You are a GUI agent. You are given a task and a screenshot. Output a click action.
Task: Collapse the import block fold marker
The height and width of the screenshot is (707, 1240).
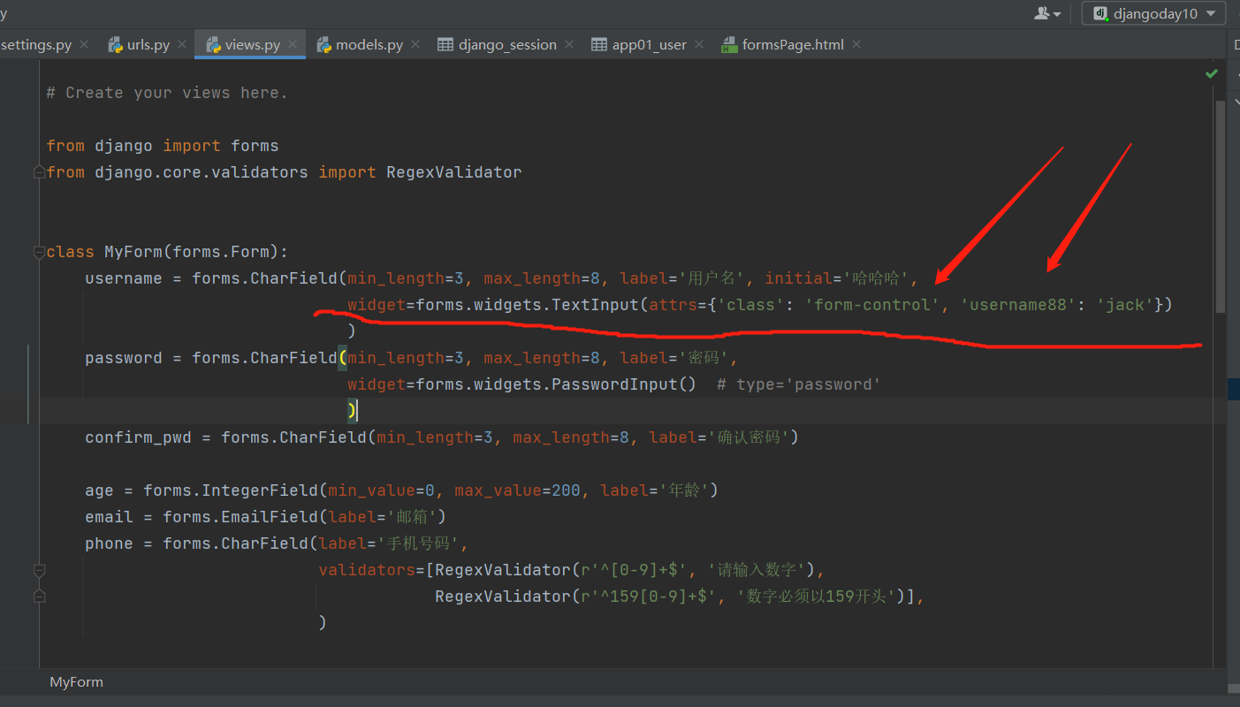tap(39, 172)
